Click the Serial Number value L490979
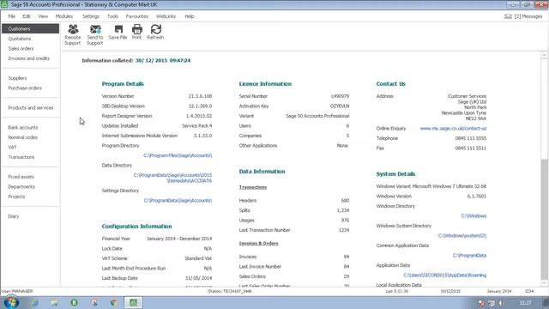The height and width of the screenshot is (309, 549). coord(340,96)
